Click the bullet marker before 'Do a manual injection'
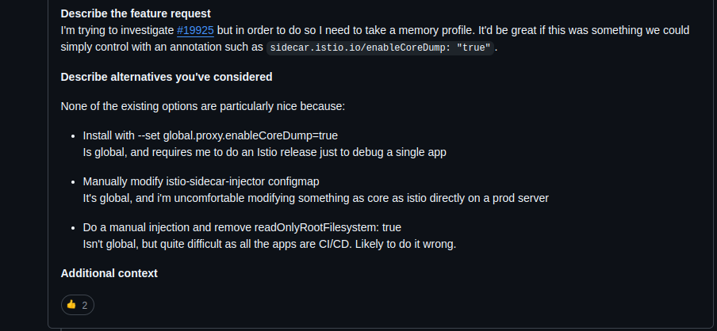The height and width of the screenshot is (331, 717). point(73,228)
